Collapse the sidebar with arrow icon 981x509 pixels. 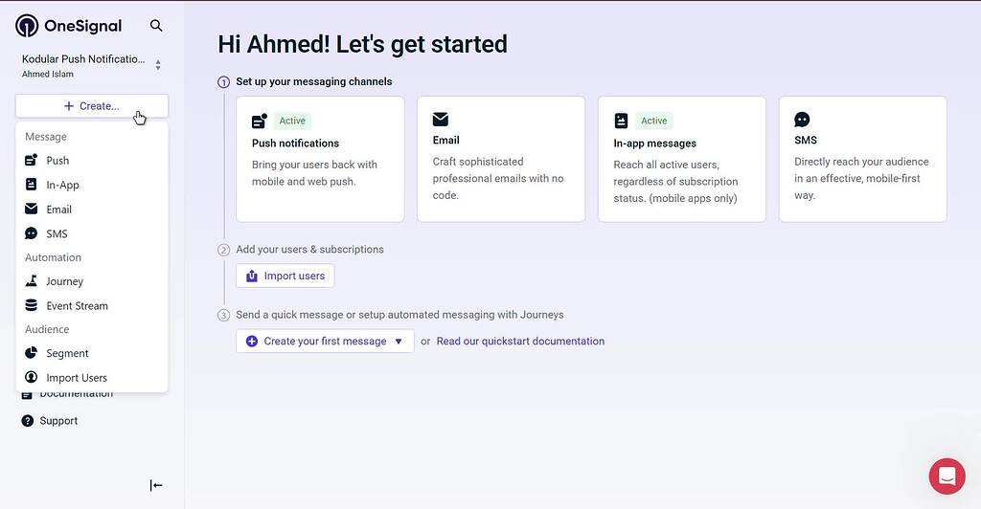[156, 485]
